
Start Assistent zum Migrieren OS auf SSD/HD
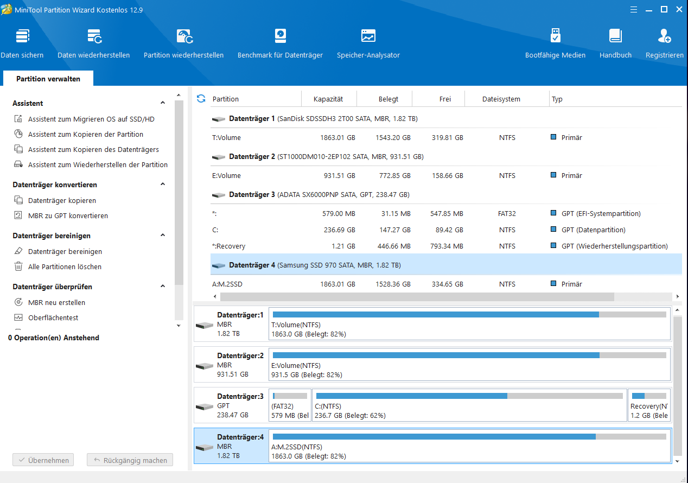pyautogui.click(x=91, y=119)
